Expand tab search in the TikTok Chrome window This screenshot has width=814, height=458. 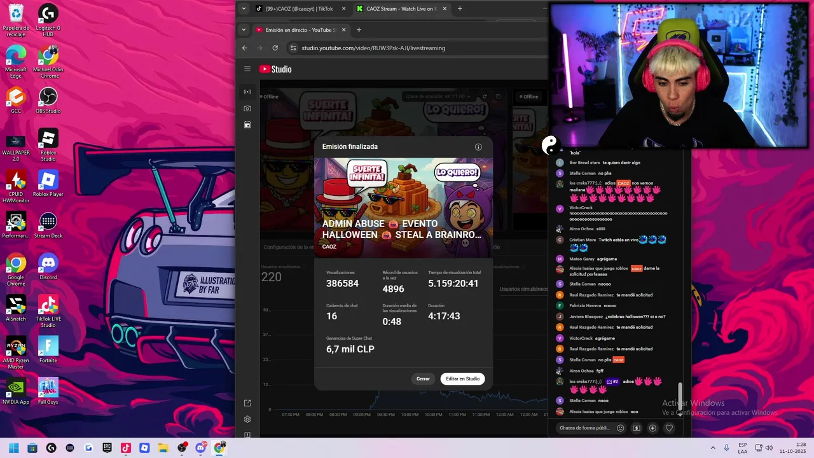coord(244,9)
